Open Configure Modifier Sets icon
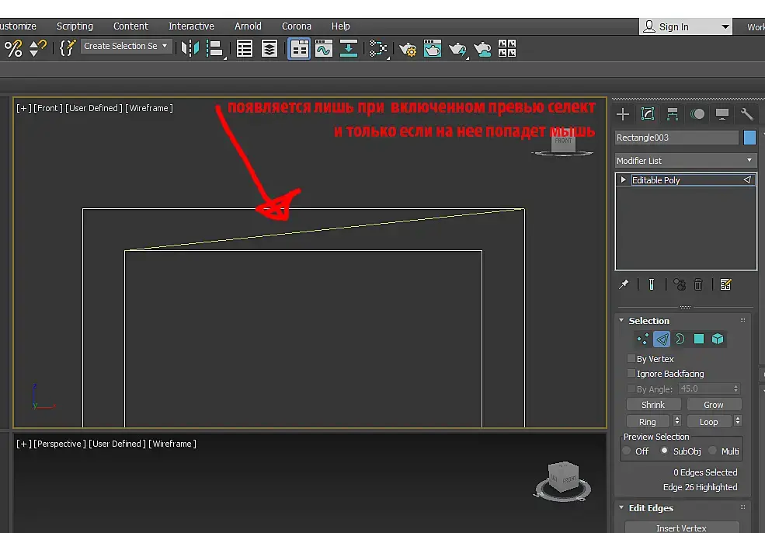The height and width of the screenshot is (533, 765). (725, 284)
